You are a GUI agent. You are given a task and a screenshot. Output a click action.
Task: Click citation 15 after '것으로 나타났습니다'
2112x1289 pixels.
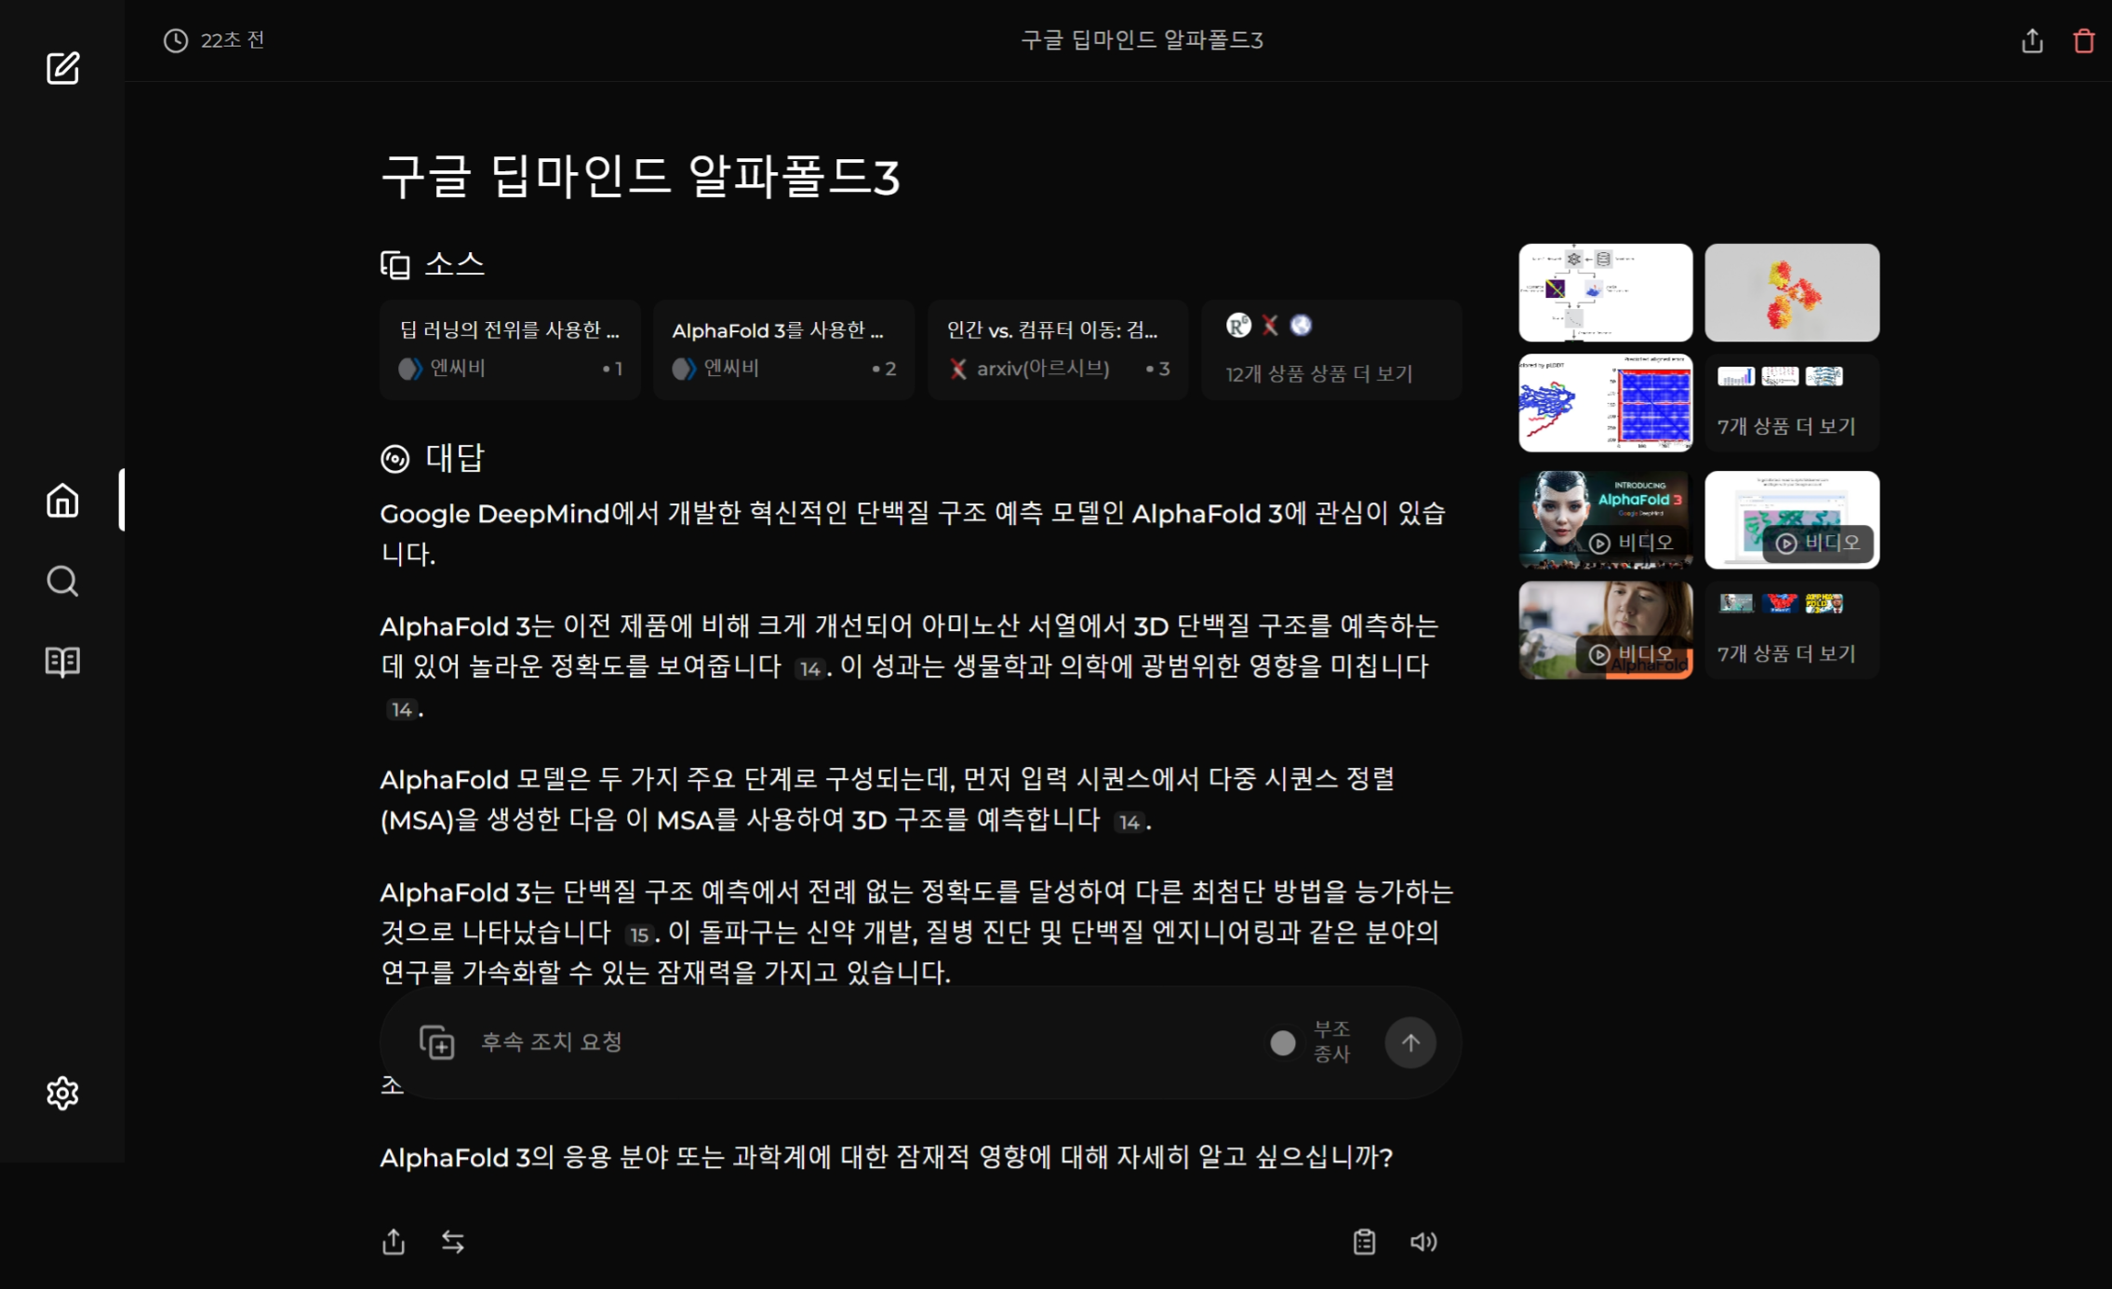638,934
